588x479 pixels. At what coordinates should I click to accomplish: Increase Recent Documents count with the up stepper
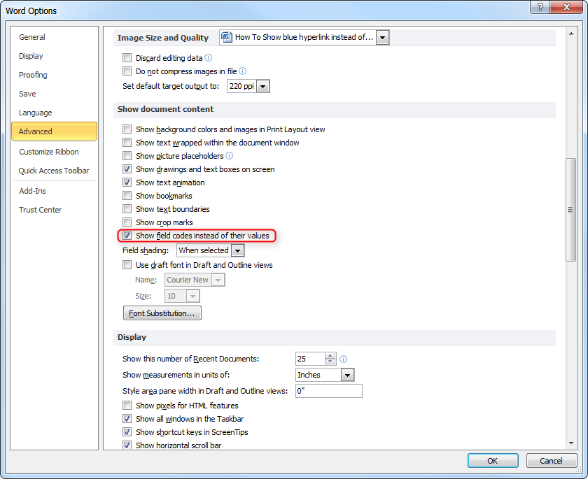[330, 355]
